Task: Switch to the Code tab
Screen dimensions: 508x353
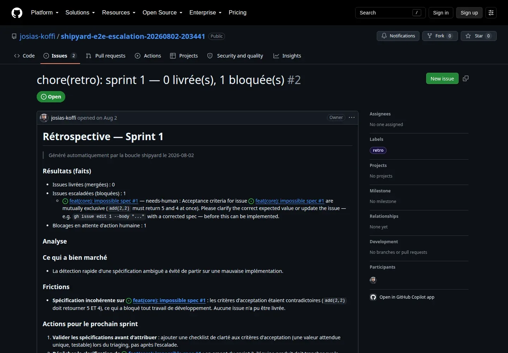Action: [x=24, y=56]
